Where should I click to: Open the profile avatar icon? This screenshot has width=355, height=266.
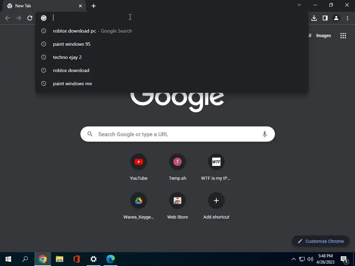(336, 18)
